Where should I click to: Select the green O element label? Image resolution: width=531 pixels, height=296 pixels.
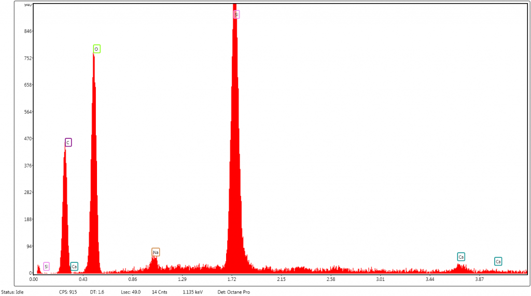click(x=96, y=49)
